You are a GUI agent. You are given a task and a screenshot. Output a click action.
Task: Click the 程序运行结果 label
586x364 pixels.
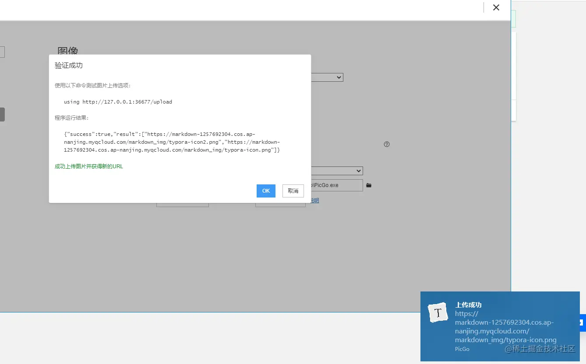71,118
